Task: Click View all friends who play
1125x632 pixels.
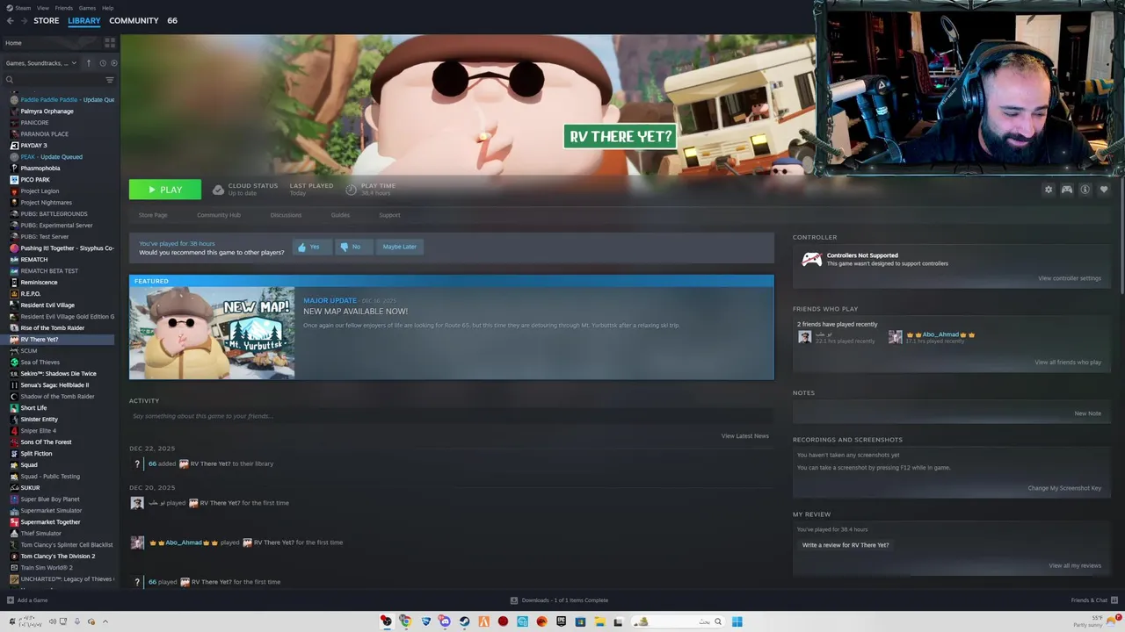Action: click(x=1067, y=363)
